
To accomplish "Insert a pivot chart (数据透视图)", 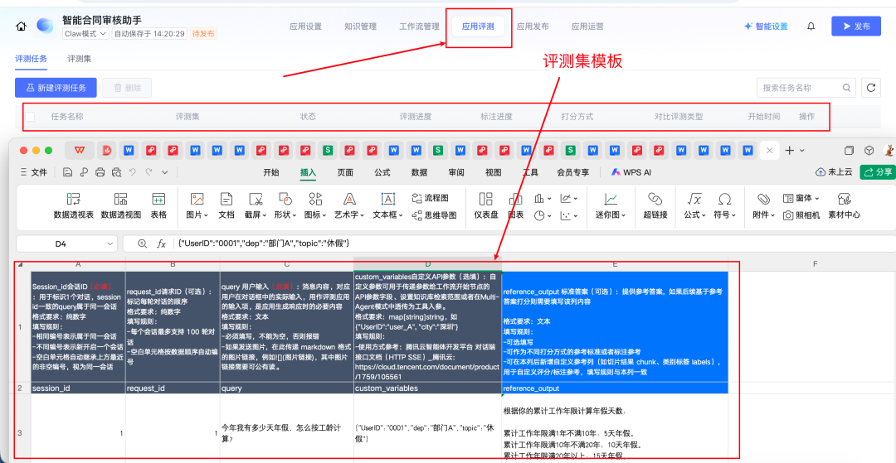I will [120, 206].
